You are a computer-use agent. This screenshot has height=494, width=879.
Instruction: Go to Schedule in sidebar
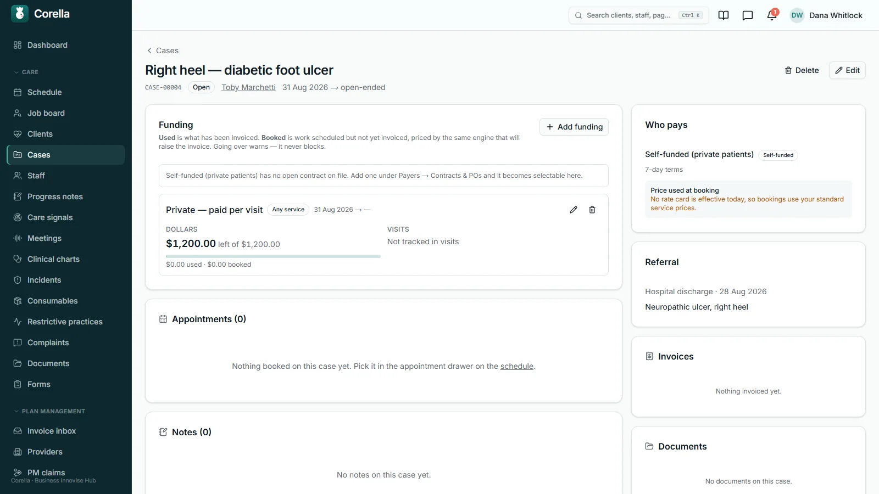pos(66,92)
